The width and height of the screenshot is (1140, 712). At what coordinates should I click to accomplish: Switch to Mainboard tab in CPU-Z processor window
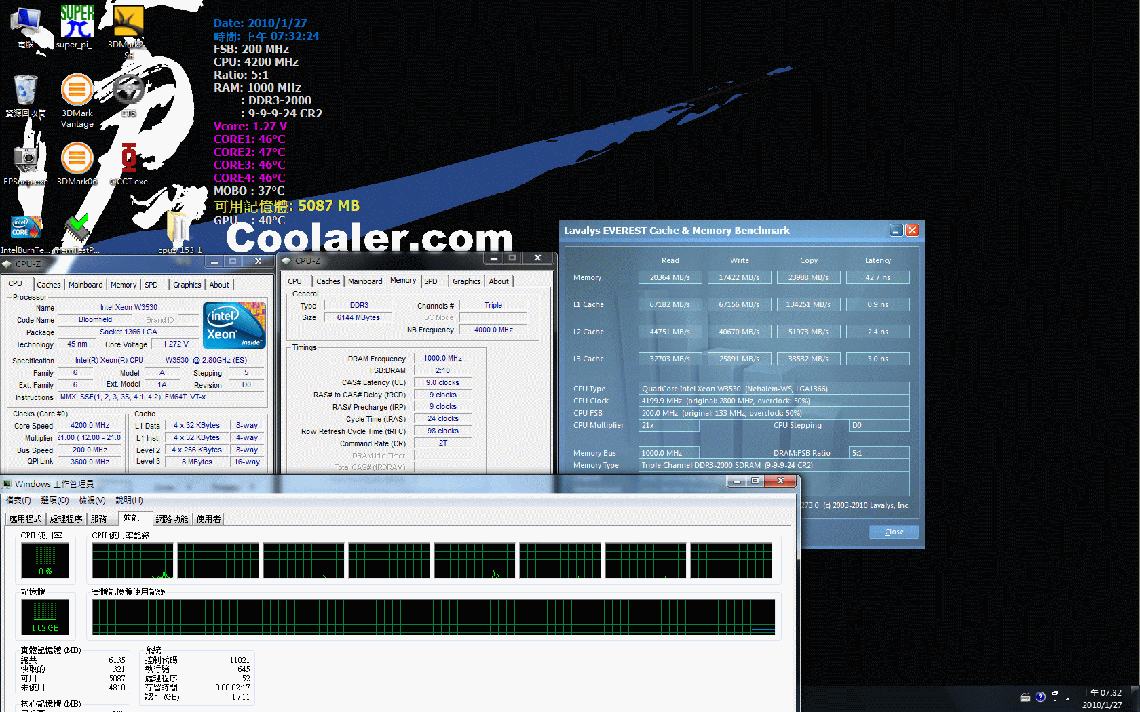(x=85, y=285)
